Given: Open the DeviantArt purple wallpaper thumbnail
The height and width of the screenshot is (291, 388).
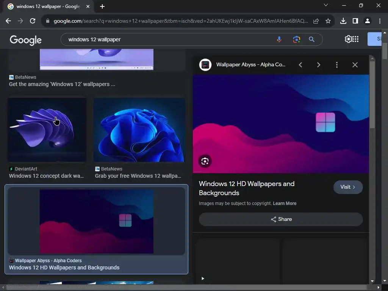Looking at the screenshot, I should pyautogui.click(x=47, y=130).
